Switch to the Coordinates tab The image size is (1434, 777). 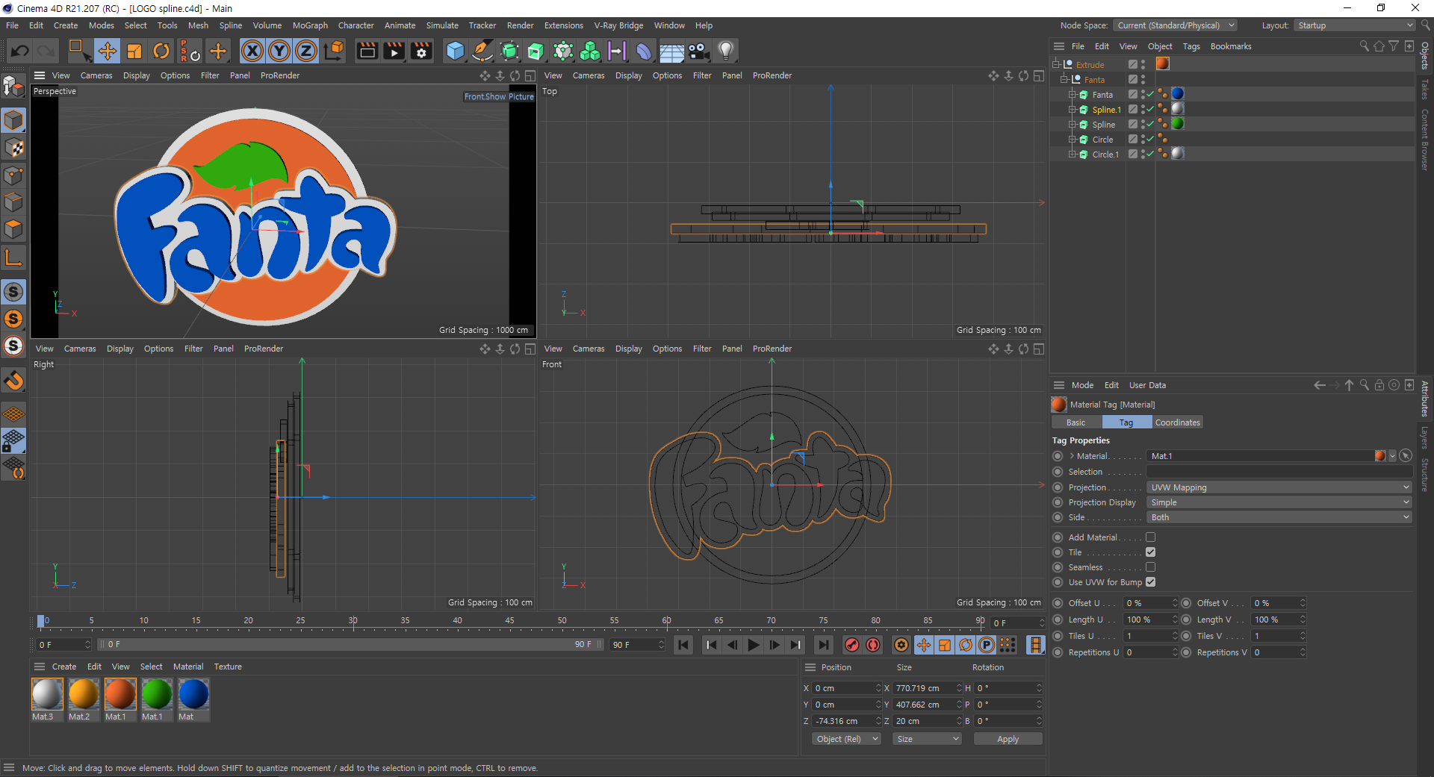1178,422
